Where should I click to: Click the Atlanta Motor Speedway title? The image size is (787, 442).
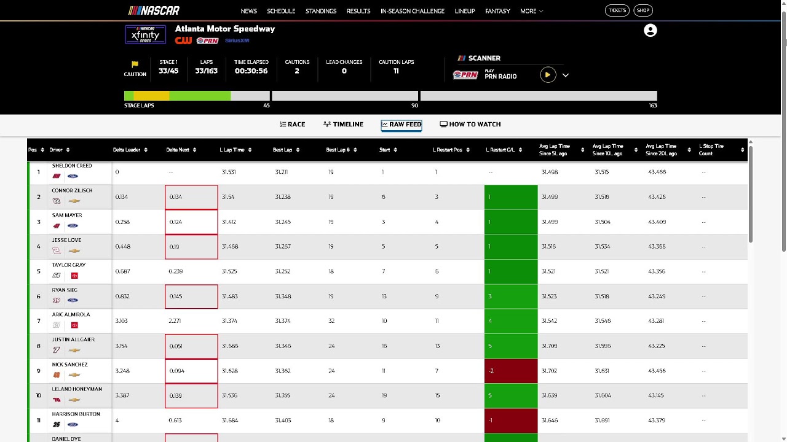(x=225, y=29)
